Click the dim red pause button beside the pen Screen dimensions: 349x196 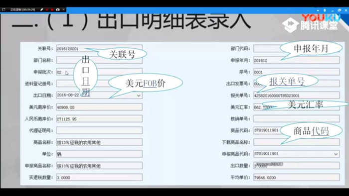[47, 10]
